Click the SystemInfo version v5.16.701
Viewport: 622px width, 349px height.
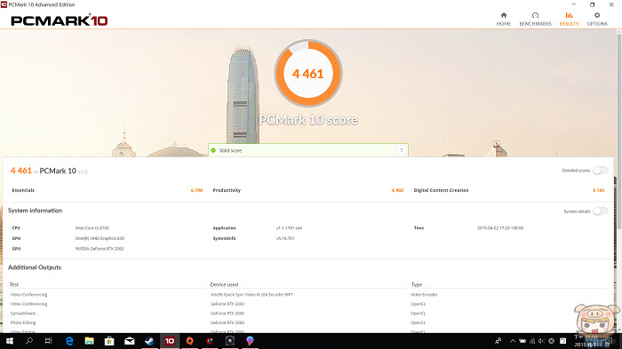click(285, 238)
